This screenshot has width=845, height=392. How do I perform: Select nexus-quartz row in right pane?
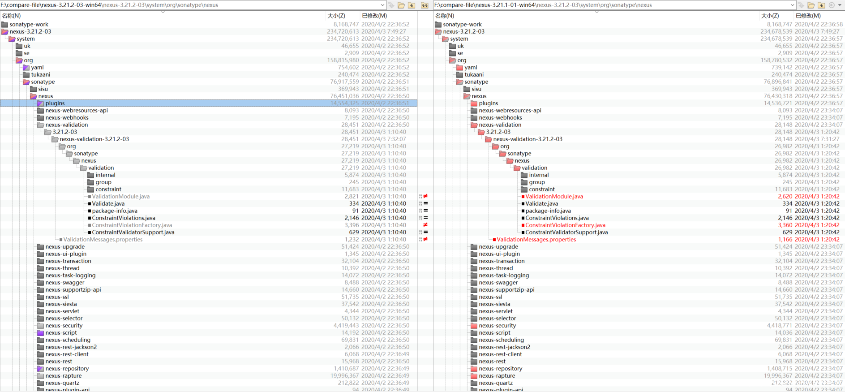[x=639, y=383]
